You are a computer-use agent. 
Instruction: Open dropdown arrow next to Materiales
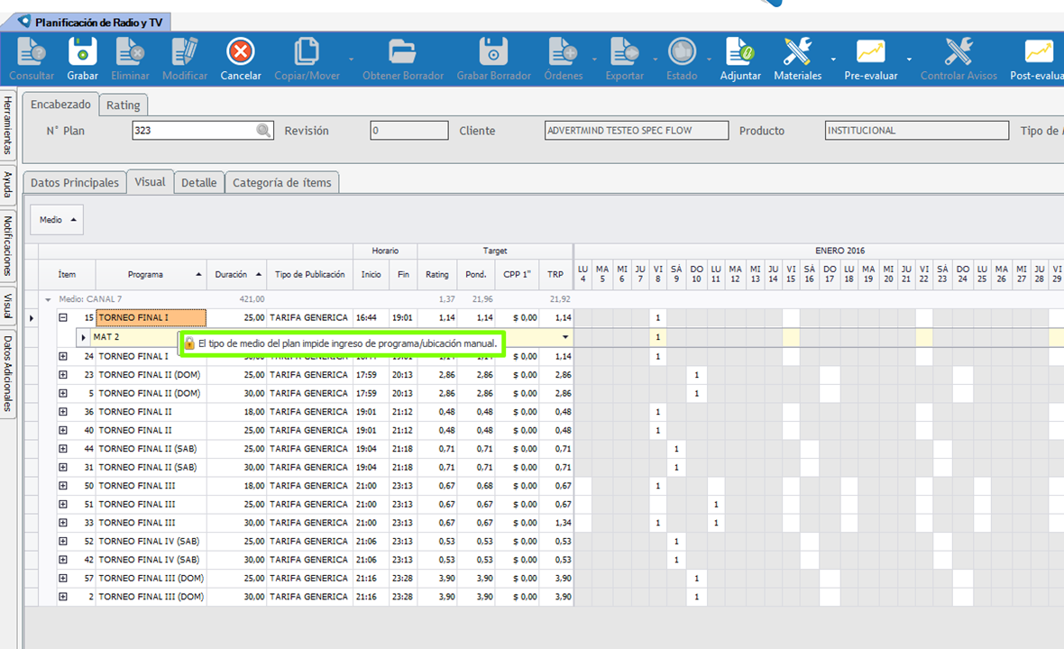coord(832,59)
